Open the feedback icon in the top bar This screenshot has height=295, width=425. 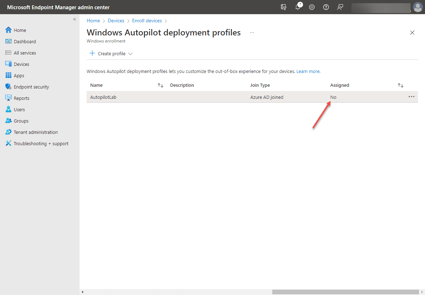[340, 7]
